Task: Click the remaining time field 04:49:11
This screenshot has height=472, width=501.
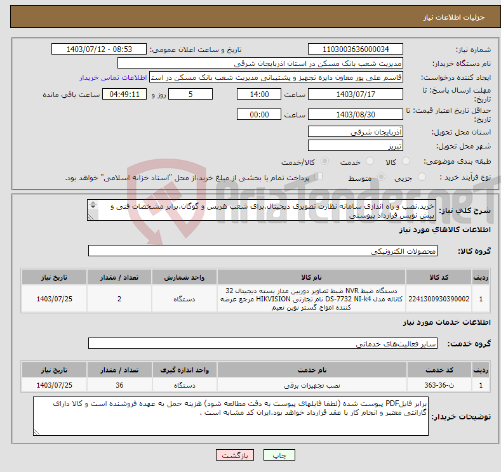Action: pos(124,94)
